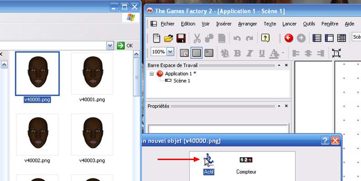The width and height of the screenshot is (361, 181).
Task: Toggle the snap to grid toolbar button
Action: (x=209, y=53)
